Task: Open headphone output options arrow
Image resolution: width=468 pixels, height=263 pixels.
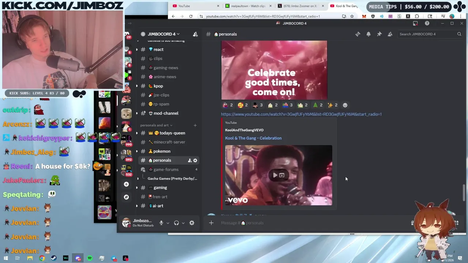Action: pos(183,223)
